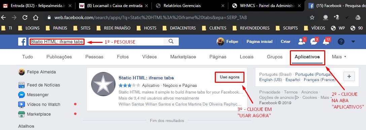
Task: Click the search magnifier button
Action: point(171,42)
